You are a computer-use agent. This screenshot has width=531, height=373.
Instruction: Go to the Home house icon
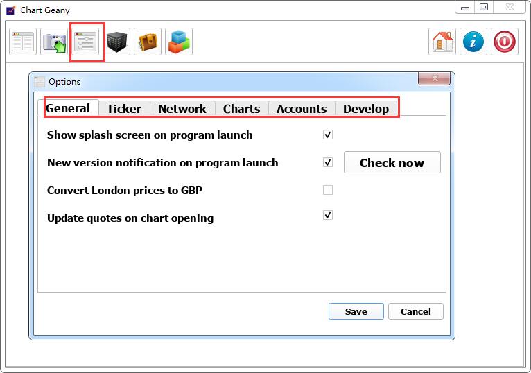click(442, 42)
